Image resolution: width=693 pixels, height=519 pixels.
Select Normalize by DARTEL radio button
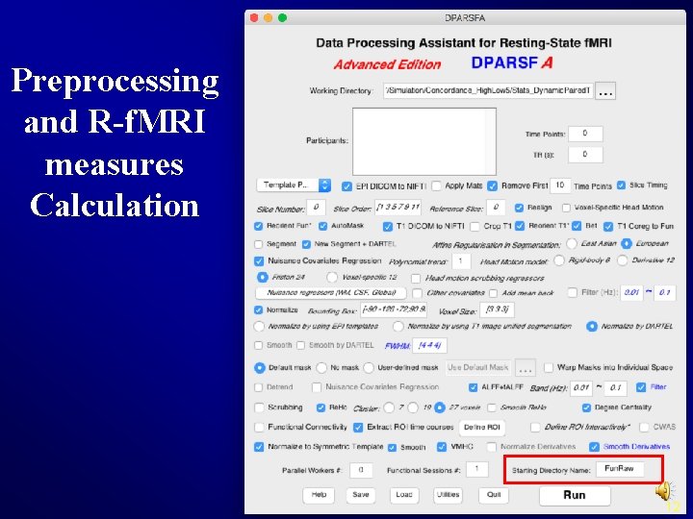(x=591, y=327)
